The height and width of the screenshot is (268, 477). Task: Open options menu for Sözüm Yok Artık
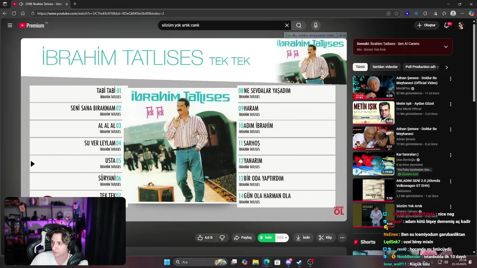451,207
